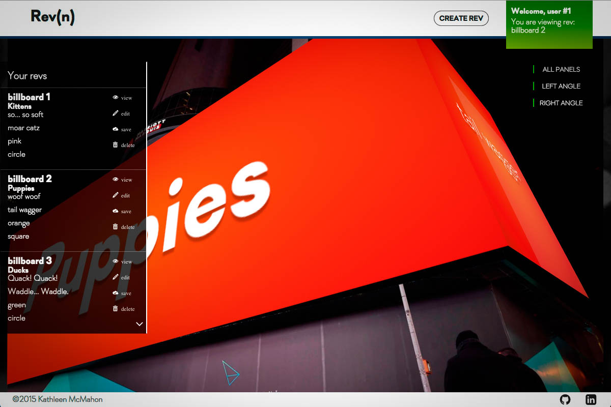Select the ALL PANELS view option

pos(561,69)
